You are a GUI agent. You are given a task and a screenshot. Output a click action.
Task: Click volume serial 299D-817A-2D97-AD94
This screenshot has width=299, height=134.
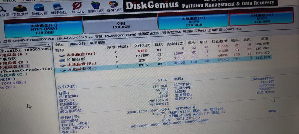pos(148,111)
